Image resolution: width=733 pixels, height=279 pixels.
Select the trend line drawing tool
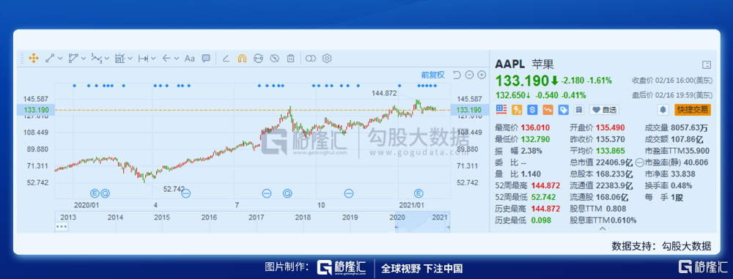click(x=50, y=59)
